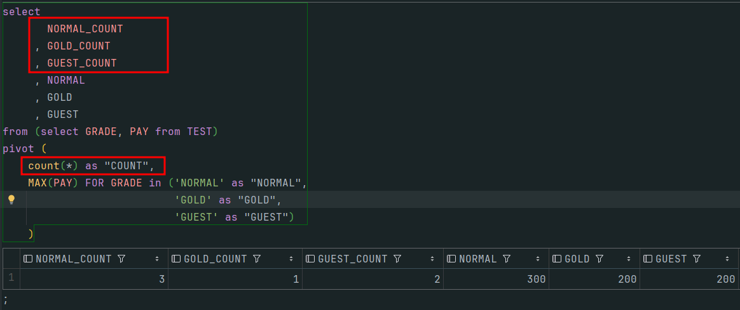Screen dimensions: 740x310
Task: Place cursor on the 'select' keyword on first line
Action: tap(22, 12)
